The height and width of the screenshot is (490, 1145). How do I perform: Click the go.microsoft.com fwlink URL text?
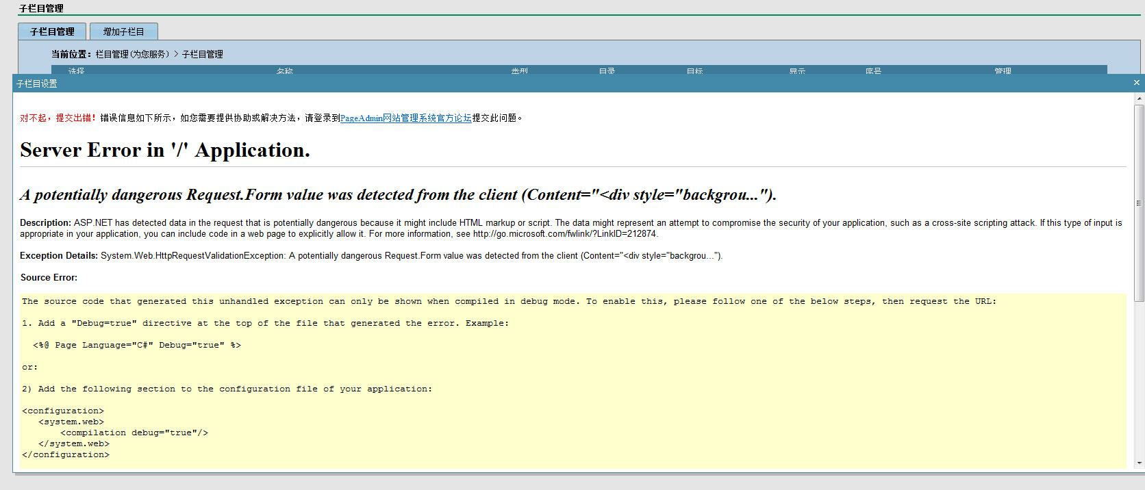pyautogui.click(x=564, y=234)
